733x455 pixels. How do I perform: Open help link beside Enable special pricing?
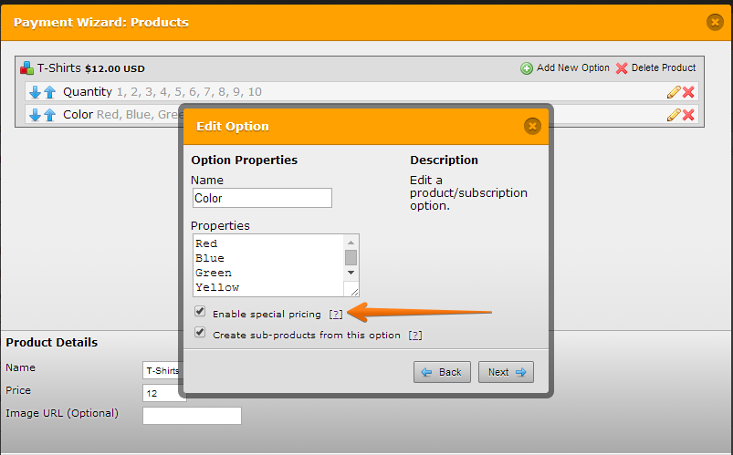click(336, 315)
